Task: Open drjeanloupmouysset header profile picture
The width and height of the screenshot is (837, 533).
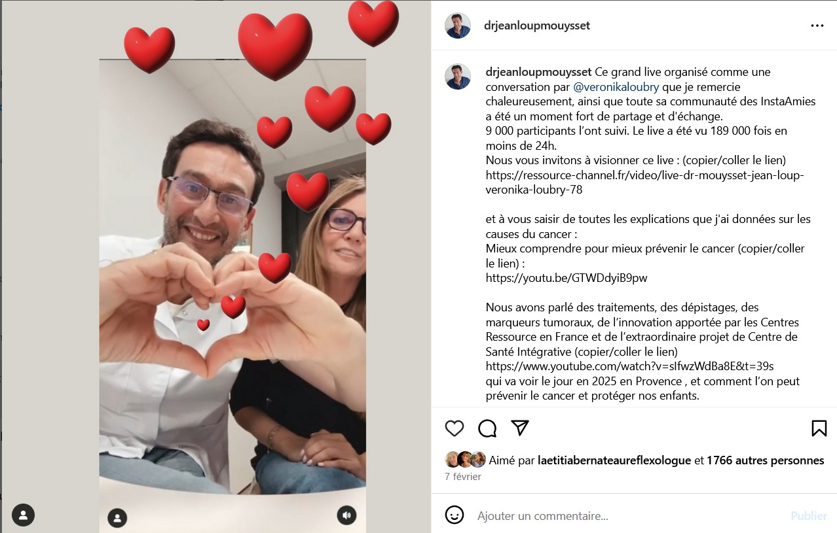Action: coord(458,26)
